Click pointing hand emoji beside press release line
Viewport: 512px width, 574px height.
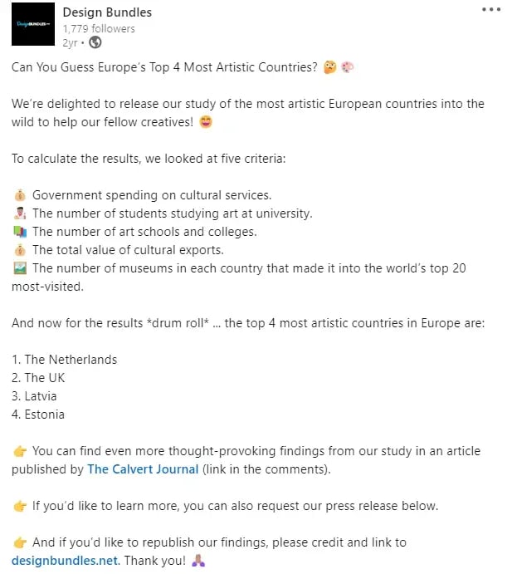pyautogui.click(x=20, y=506)
